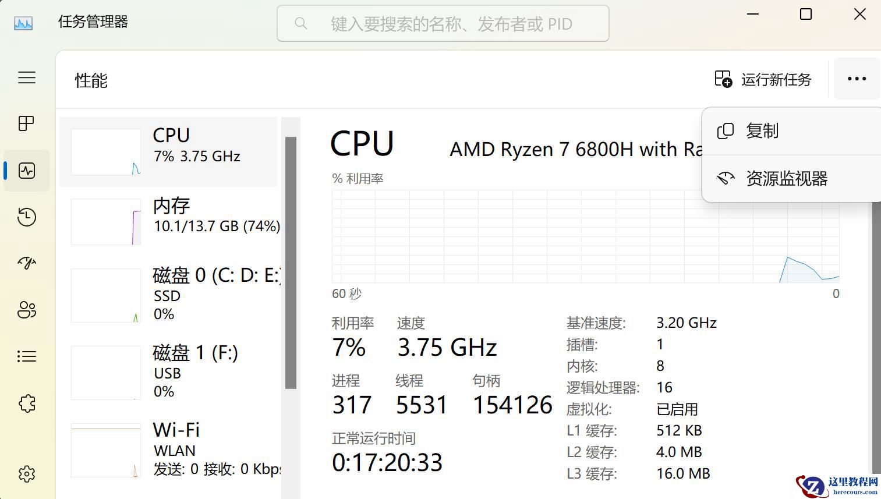Open the Performance pane icon in sidebar
This screenshot has width=881, height=499.
click(x=26, y=170)
